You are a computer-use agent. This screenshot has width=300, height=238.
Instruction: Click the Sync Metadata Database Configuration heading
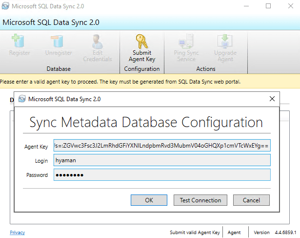coord(146,122)
